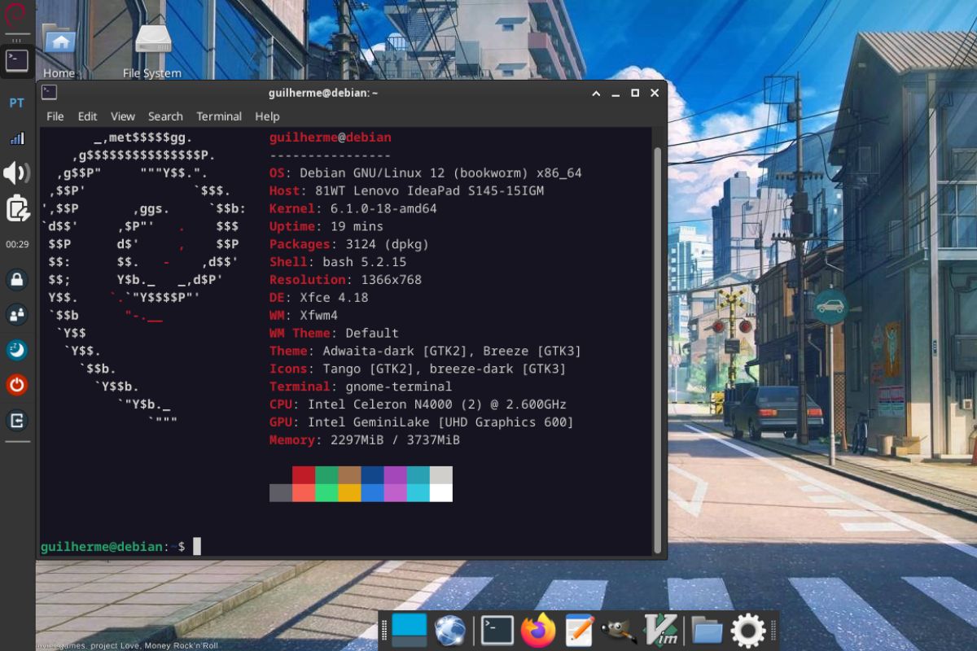Click the yellow swatch in the lower color row
This screenshot has width=977, height=651.
pyautogui.click(x=349, y=493)
